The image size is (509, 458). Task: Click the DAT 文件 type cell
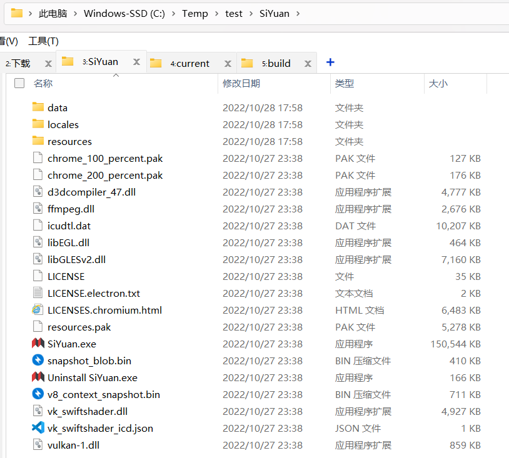pyautogui.click(x=355, y=226)
